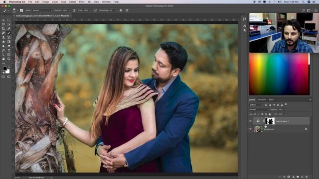Click the Change Screen Mode icon
The height and width of the screenshot is (179, 319).
[x=9, y=77]
